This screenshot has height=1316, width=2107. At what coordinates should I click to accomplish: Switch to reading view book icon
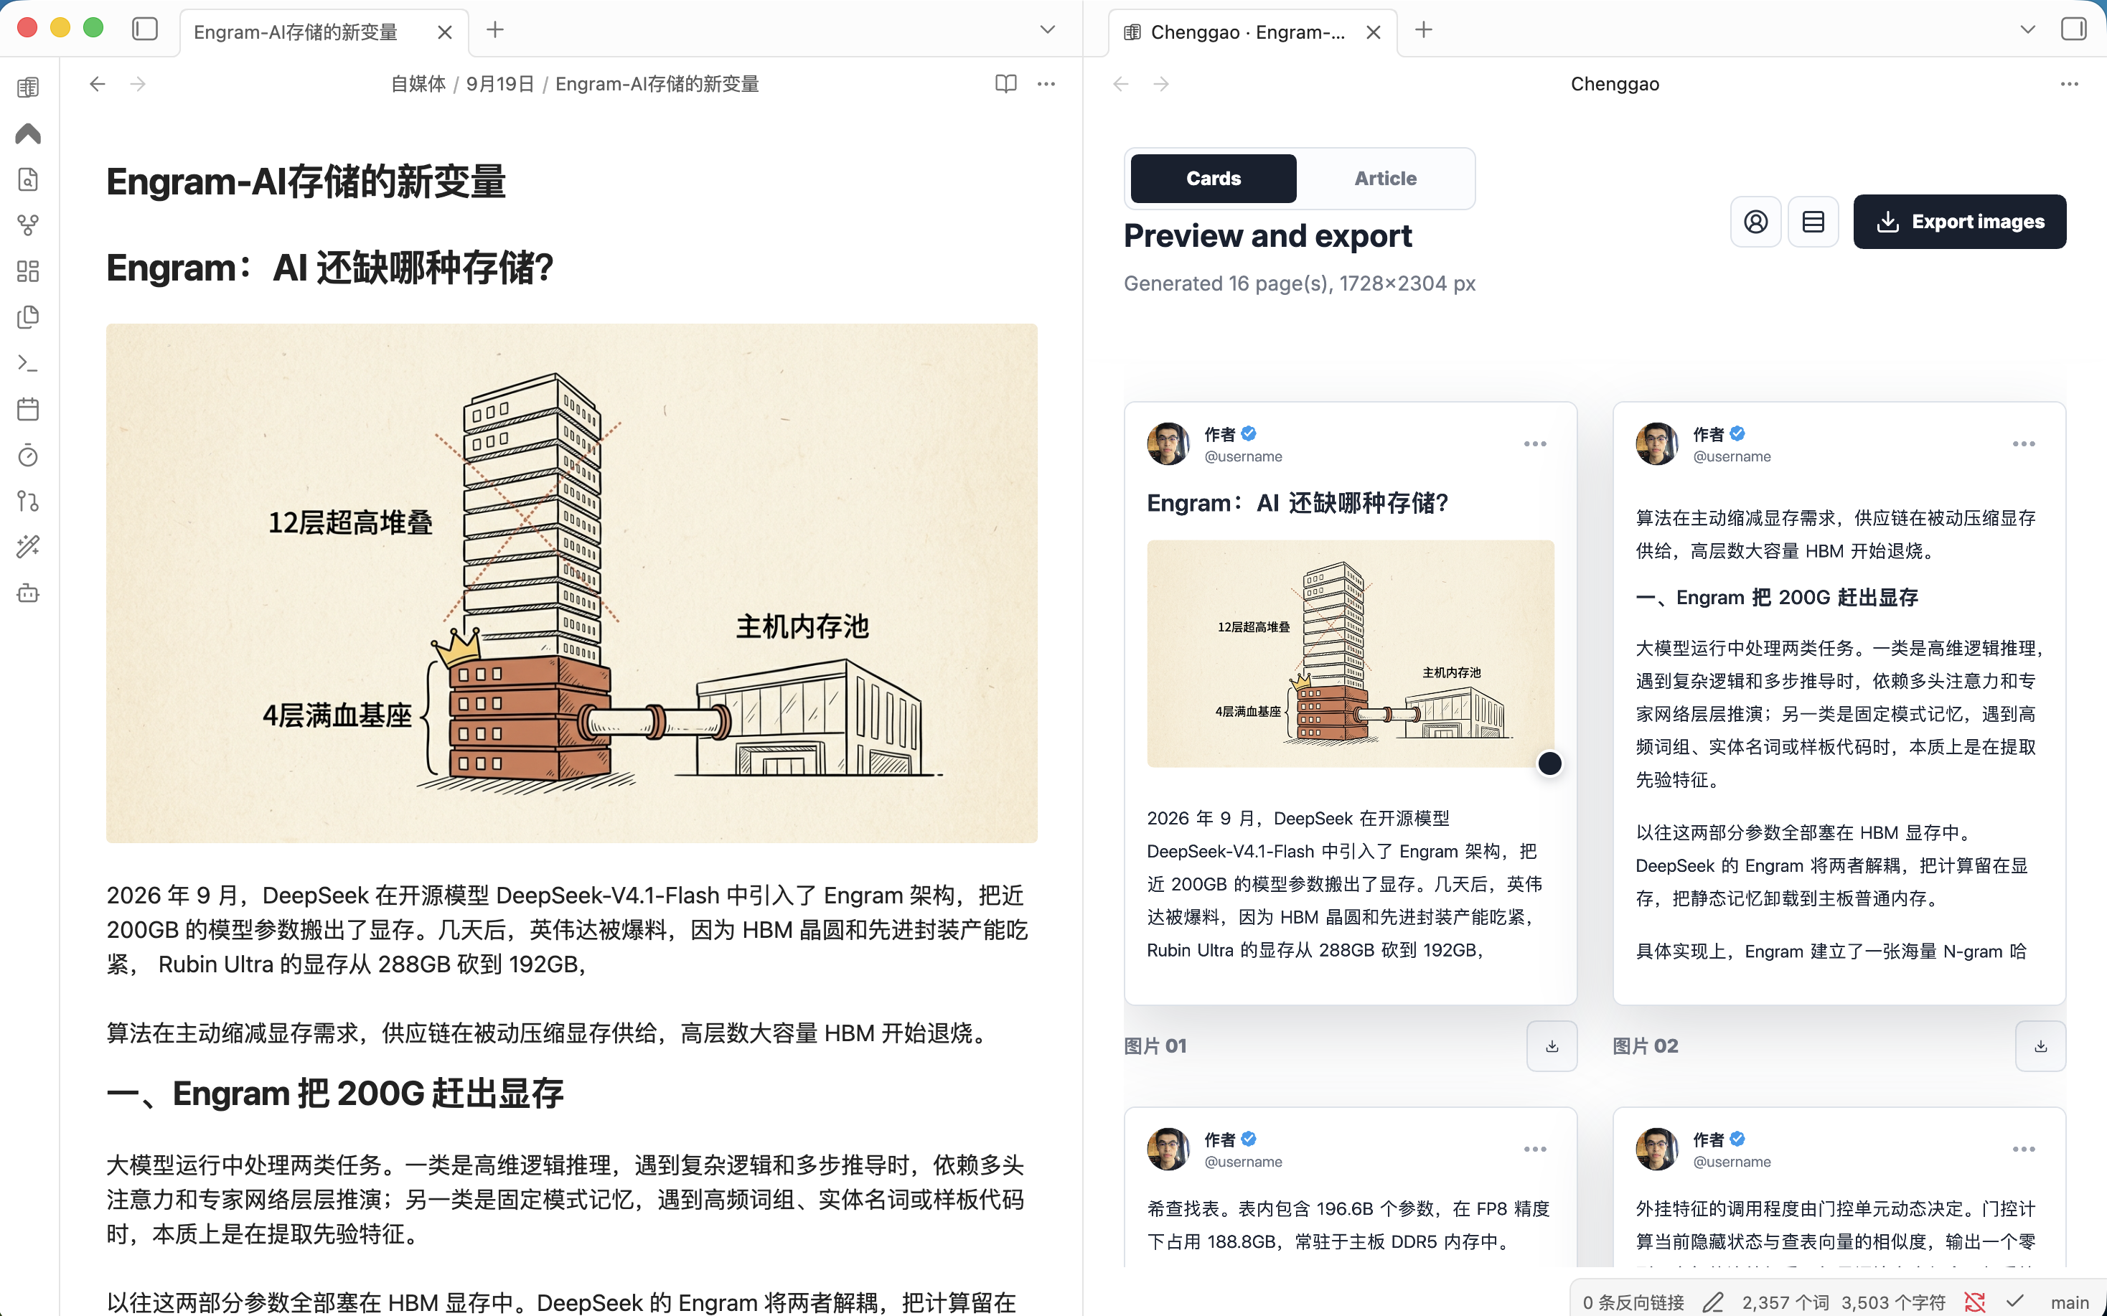[x=1006, y=83]
